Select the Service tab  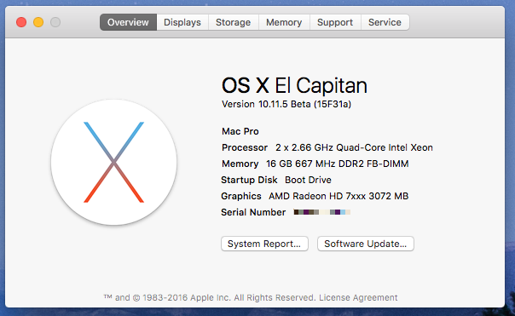click(385, 22)
